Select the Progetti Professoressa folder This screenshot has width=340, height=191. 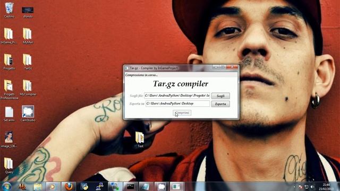(x=9, y=90)
